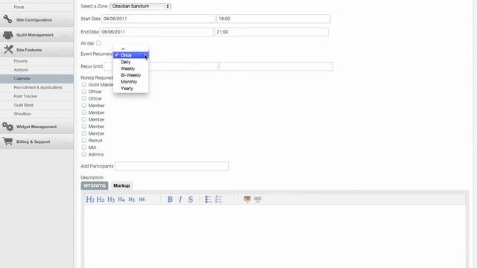The image size is (477, 268).
Task: Click the end time field showing 21:00
Action: (271, 32)
